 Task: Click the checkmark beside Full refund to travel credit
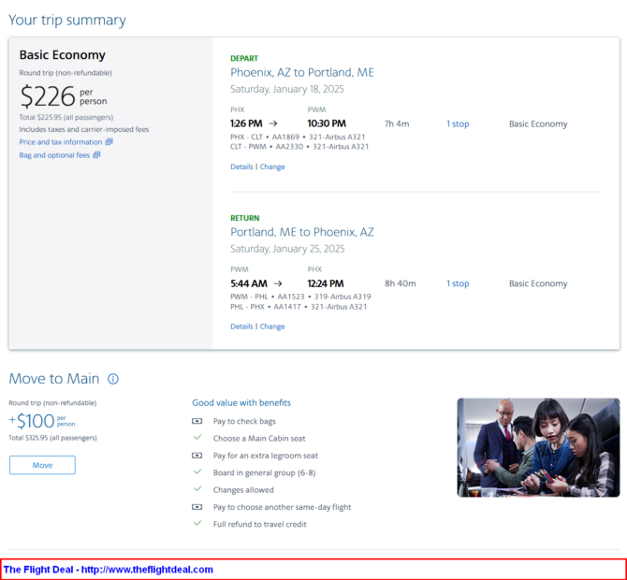pyautogui.click(x=197, y=523)
